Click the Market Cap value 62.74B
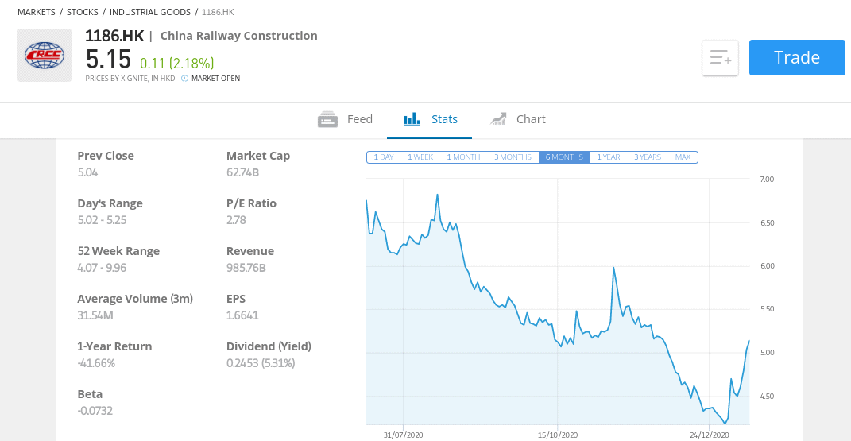This screenshot has width=851, height=441. [242, 172]
